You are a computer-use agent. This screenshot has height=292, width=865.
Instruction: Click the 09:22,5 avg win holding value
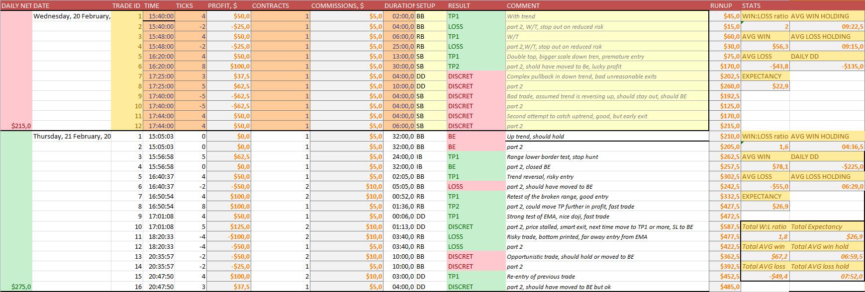[x=827, y=26]
